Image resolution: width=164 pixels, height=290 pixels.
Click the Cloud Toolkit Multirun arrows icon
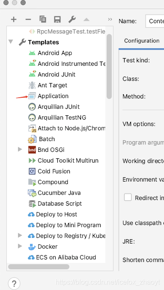coord(32,160)
